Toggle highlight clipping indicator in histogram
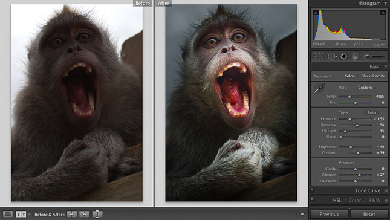 383,13
